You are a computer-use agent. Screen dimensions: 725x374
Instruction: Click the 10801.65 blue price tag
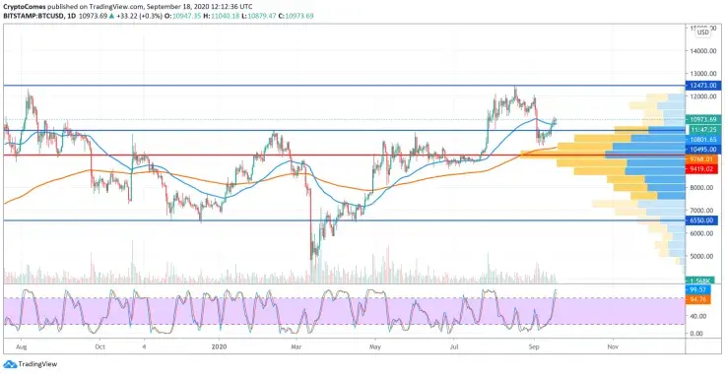[x=702, y=139]
